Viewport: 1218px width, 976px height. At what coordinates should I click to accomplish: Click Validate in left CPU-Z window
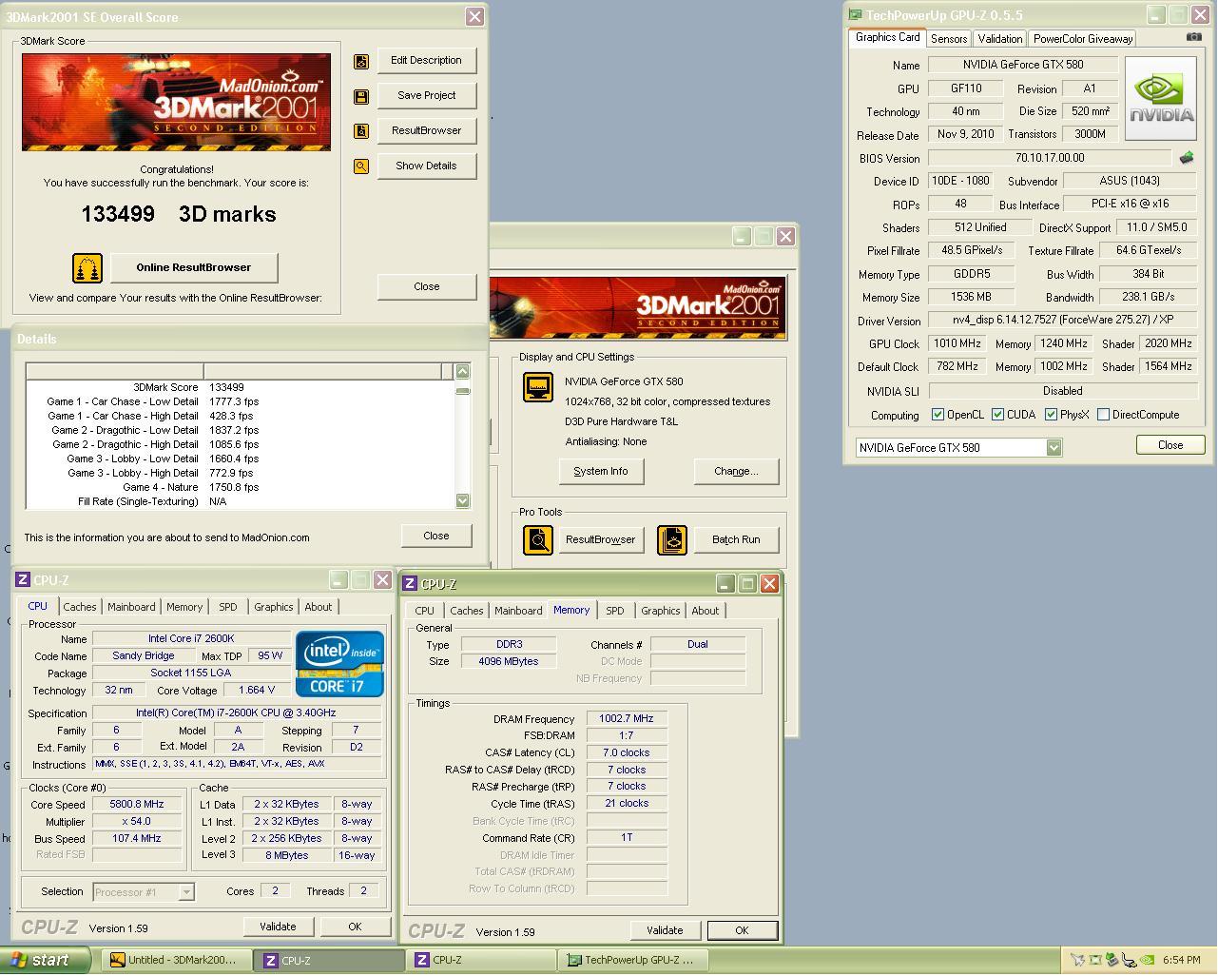click(278, 927)
